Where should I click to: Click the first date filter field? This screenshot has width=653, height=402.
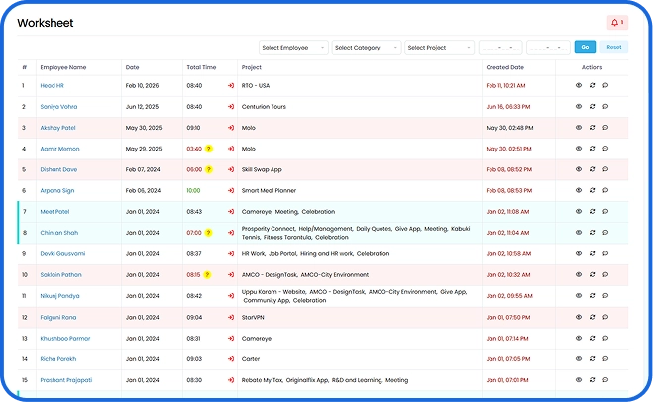(x=500, y=48)
